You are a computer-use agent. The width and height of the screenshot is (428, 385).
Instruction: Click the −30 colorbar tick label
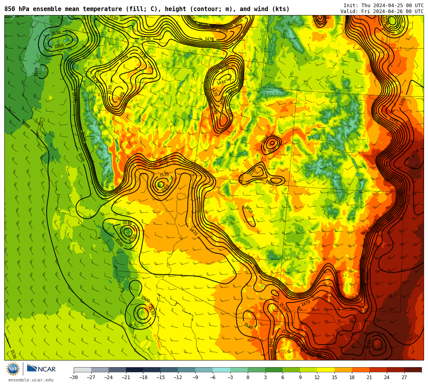coord(74,377)
